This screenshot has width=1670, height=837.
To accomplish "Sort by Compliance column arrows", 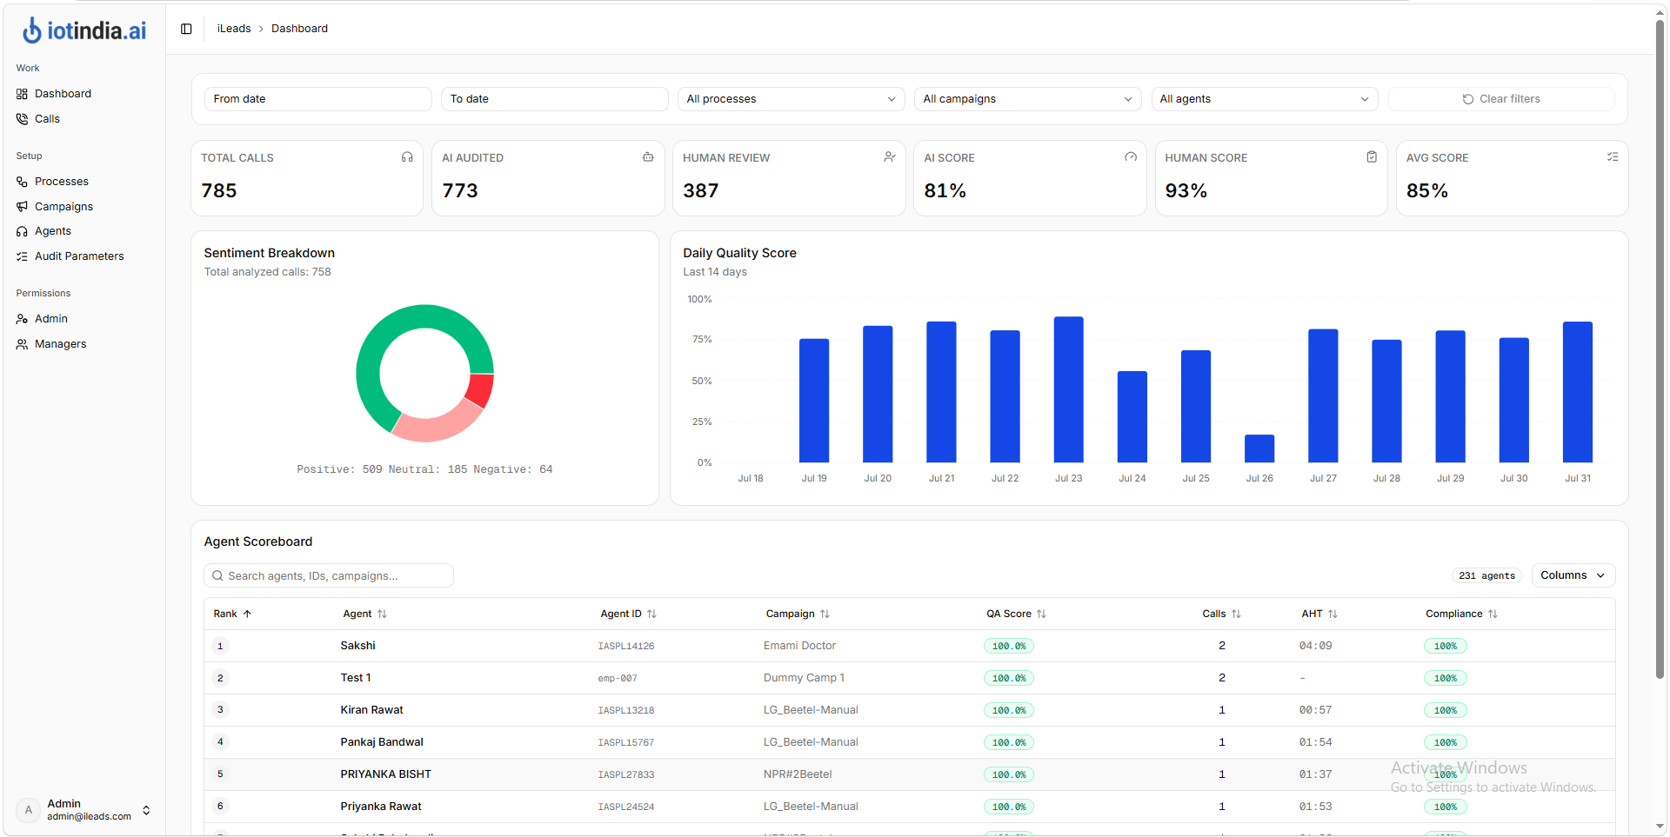I will (x=1493, y=614).
